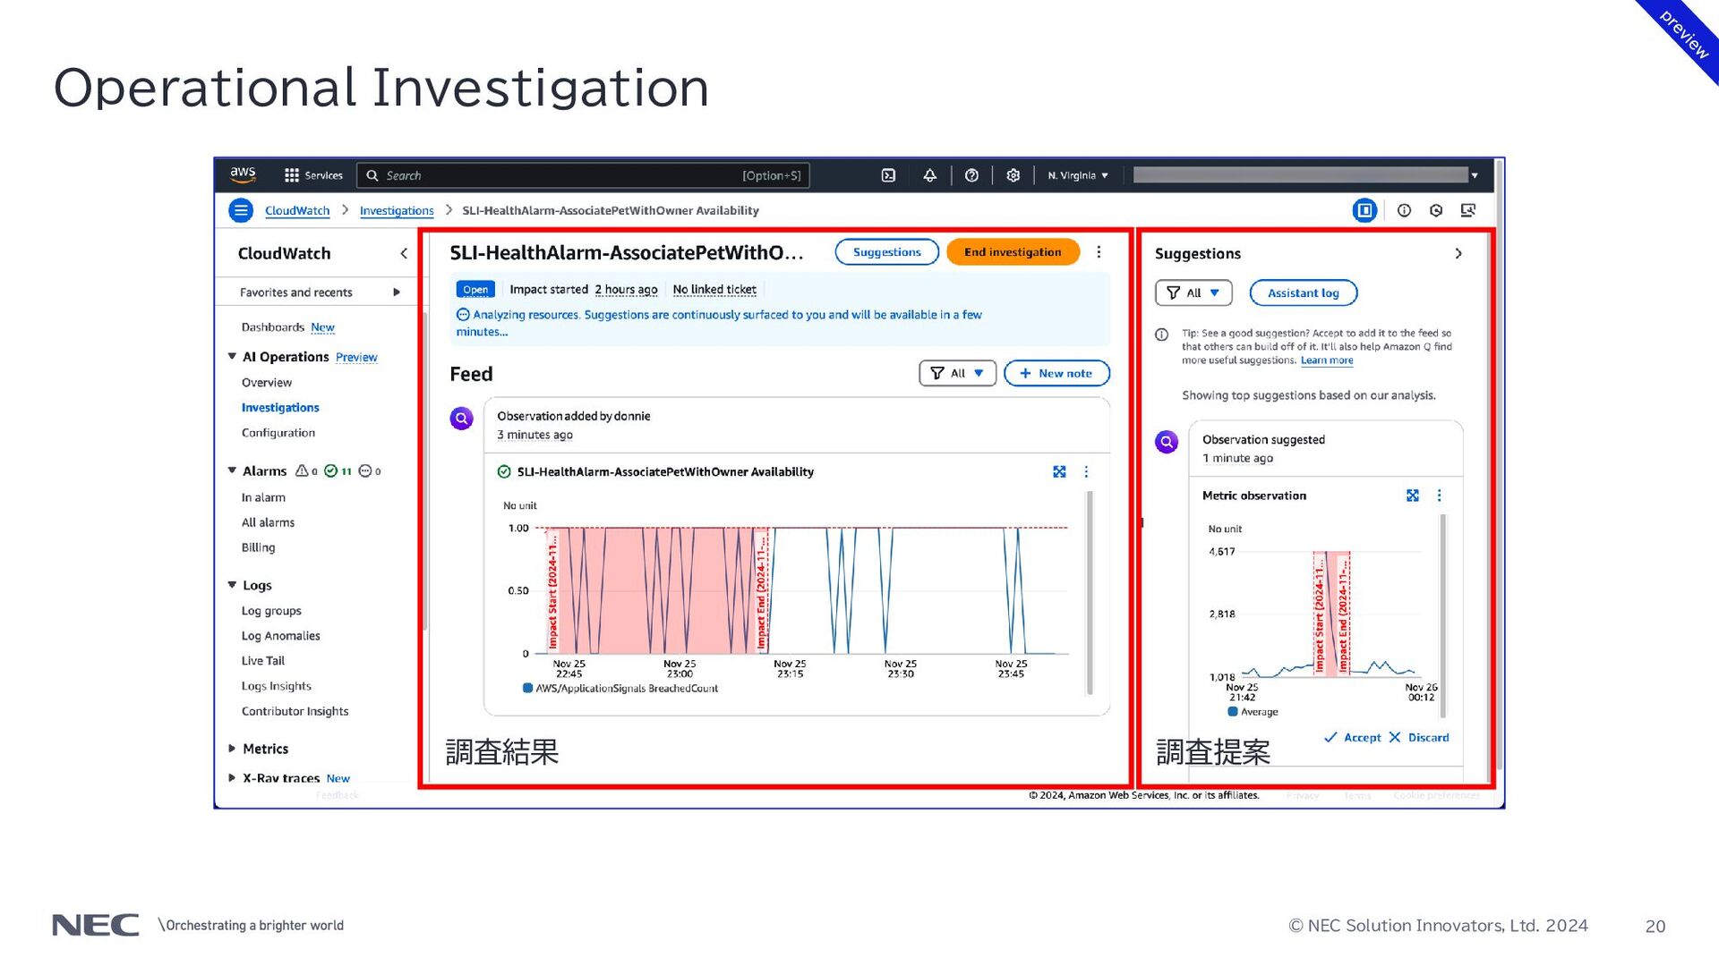Open Overview under AI Operations
Viewport: 1719px width, 966px height.
pos(267,383)
